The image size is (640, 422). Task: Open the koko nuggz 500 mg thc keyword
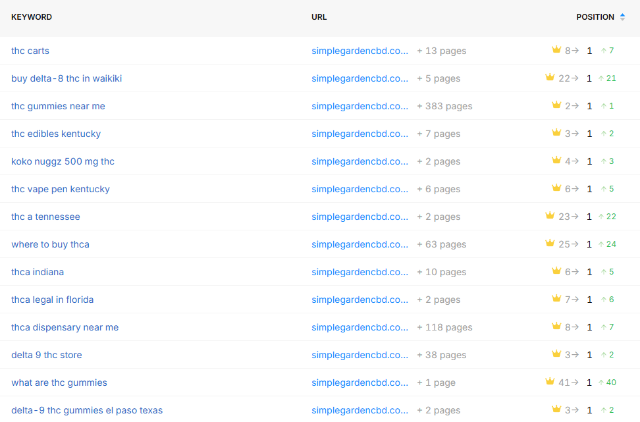tap(63, 161)
